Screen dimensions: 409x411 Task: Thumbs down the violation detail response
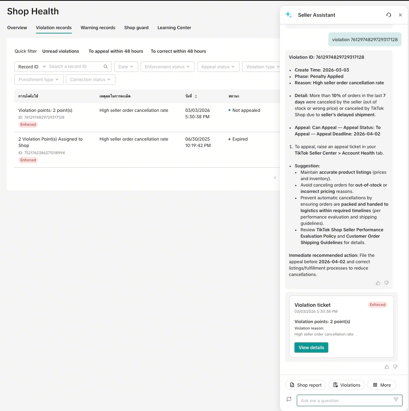point(387,283)
